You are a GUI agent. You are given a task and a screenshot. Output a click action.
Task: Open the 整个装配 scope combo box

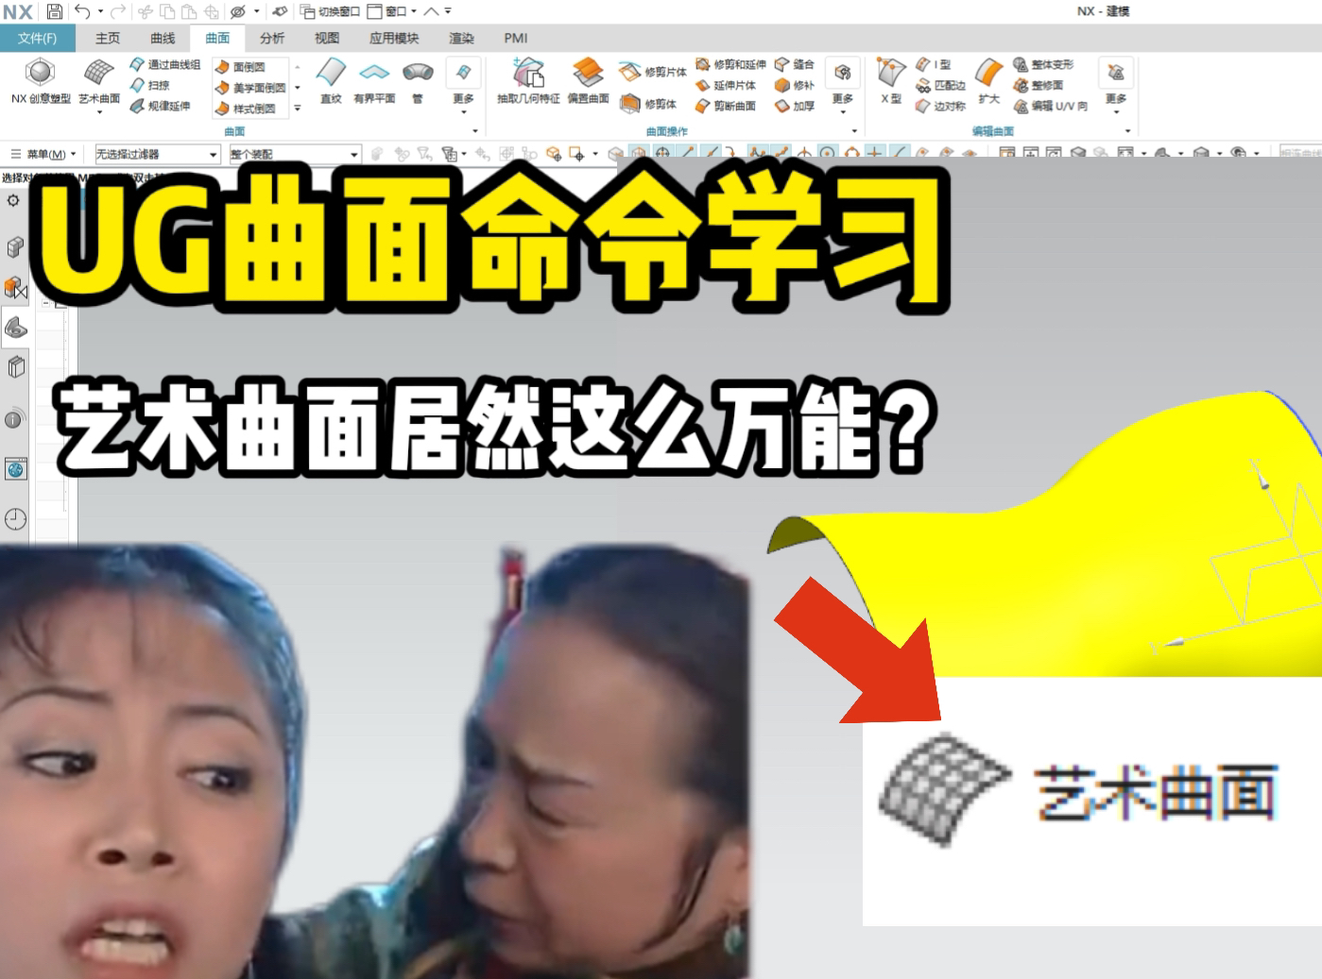pos(295,154)
